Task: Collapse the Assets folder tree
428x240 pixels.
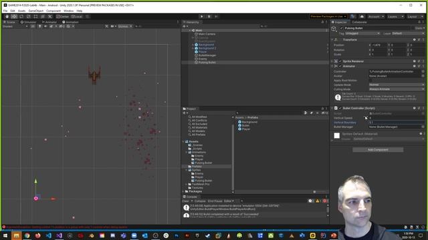Action: click(183, 141)
